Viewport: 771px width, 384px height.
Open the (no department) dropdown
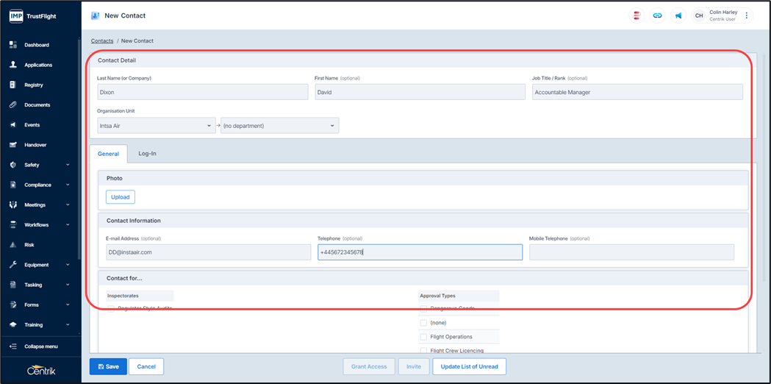279,126
